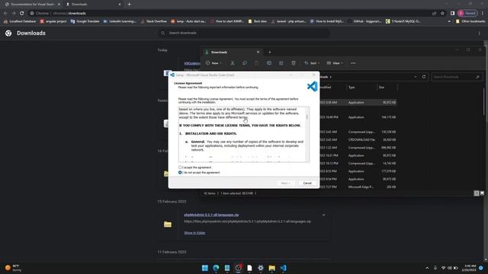This screenshot has width=488, height=274.
Task: Open How to start XAMPP bookmark
Action: 227,21
